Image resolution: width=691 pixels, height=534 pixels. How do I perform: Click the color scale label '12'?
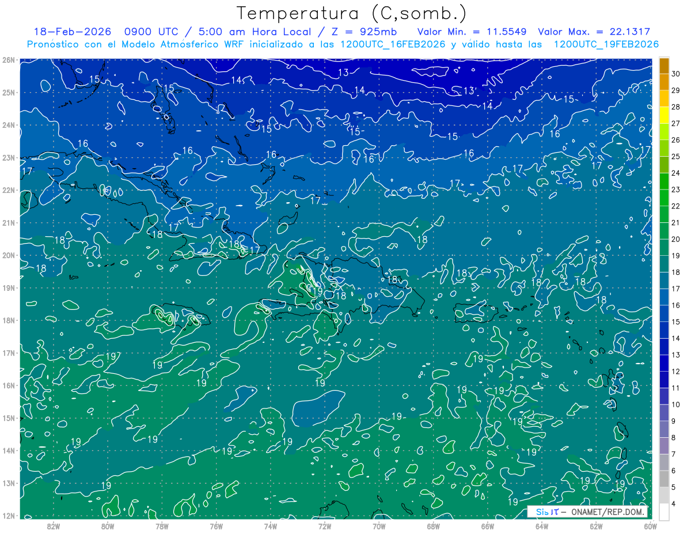[x=676, y=372]
